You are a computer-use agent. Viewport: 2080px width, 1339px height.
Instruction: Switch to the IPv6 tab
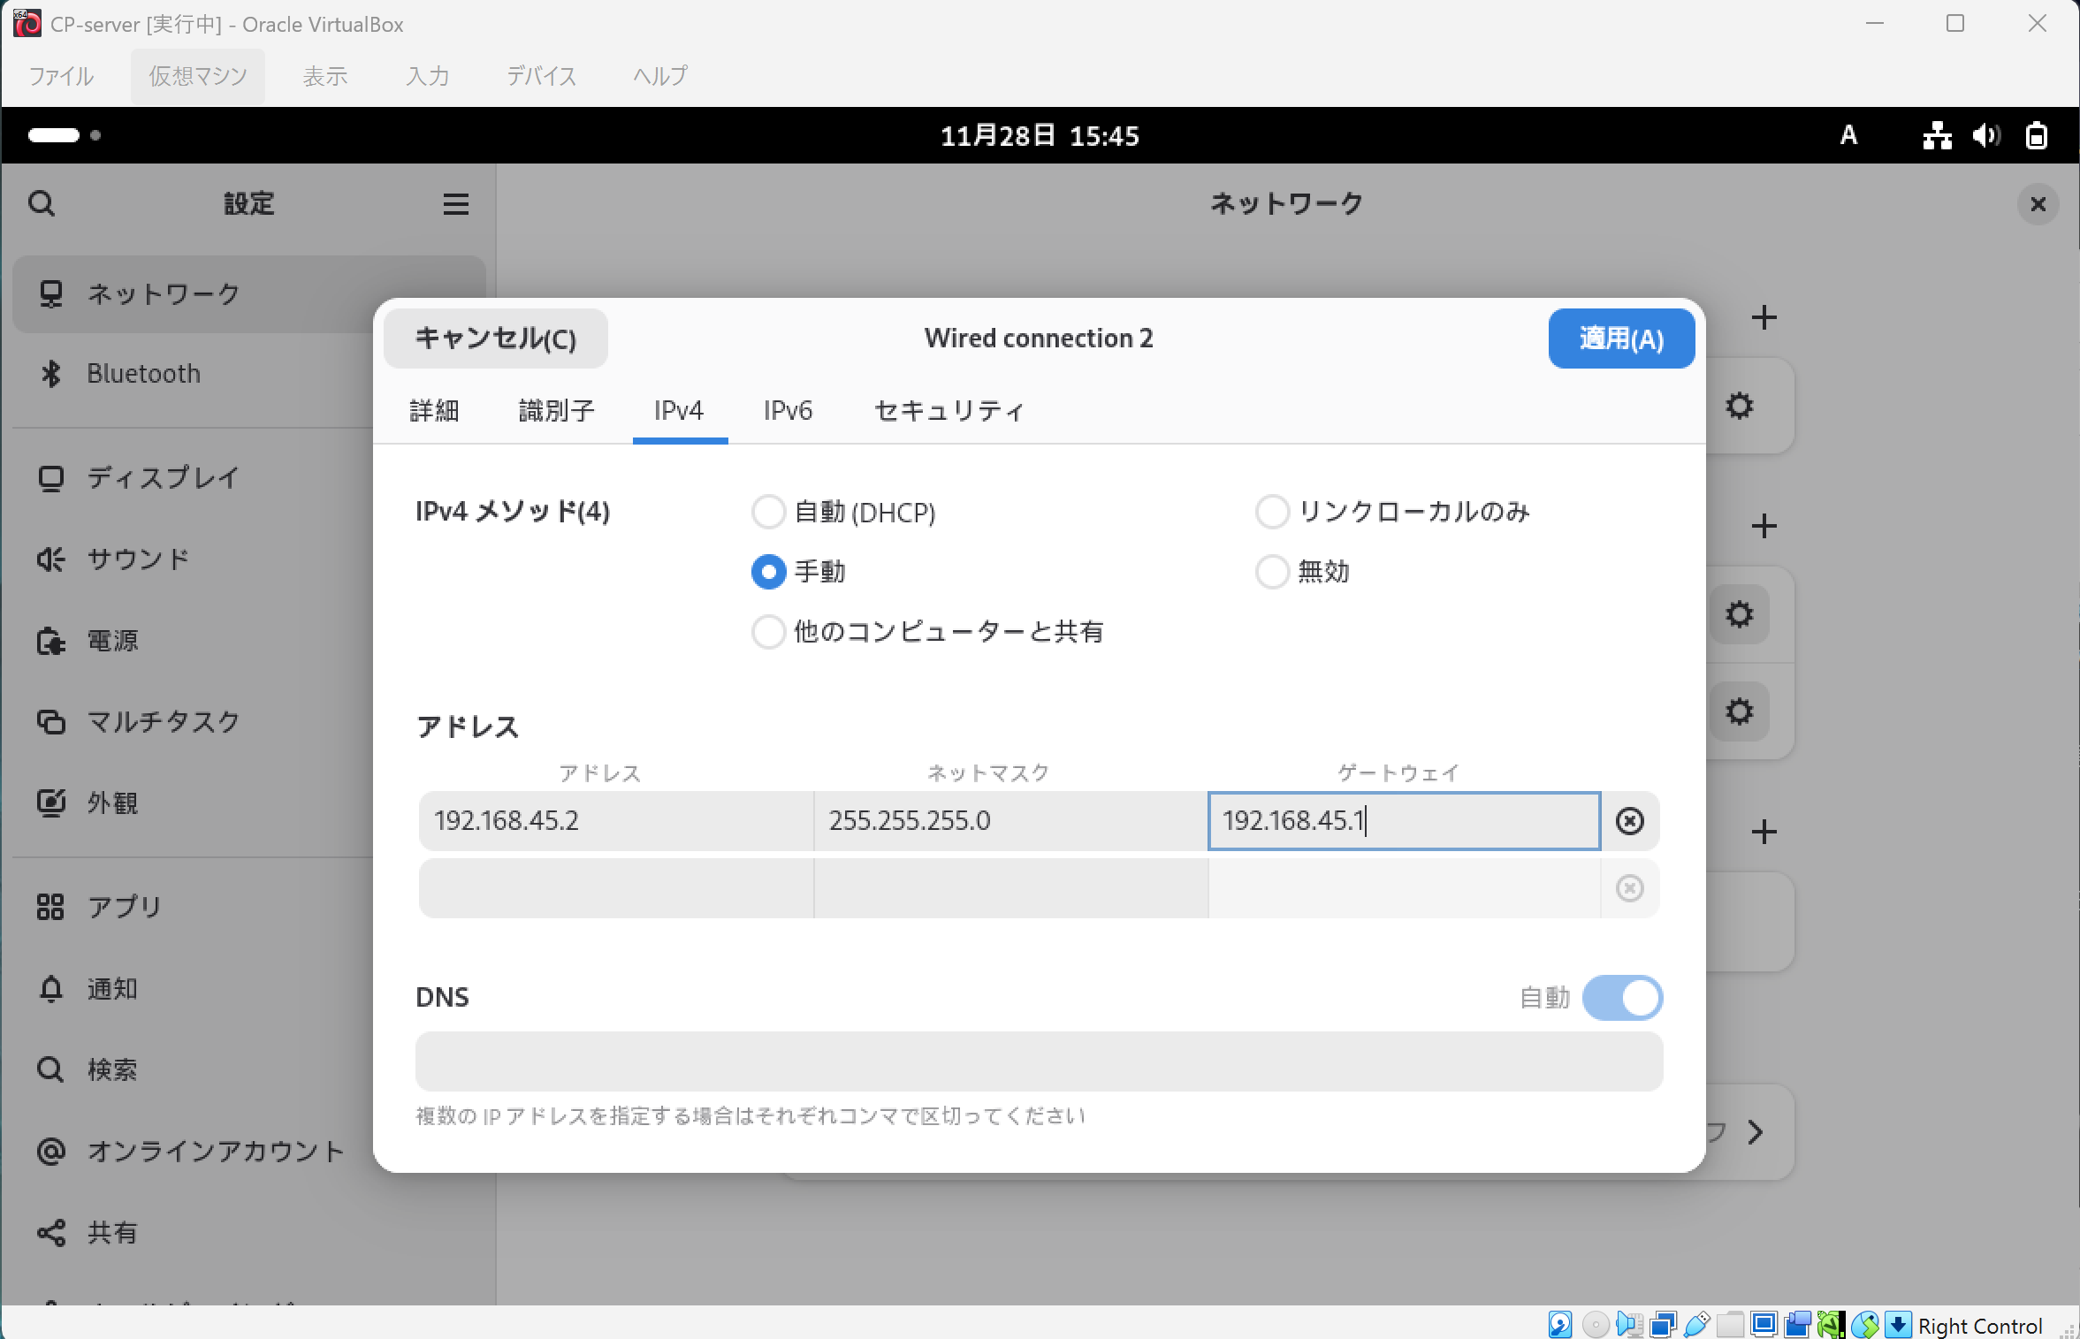[x=788, y=411]
